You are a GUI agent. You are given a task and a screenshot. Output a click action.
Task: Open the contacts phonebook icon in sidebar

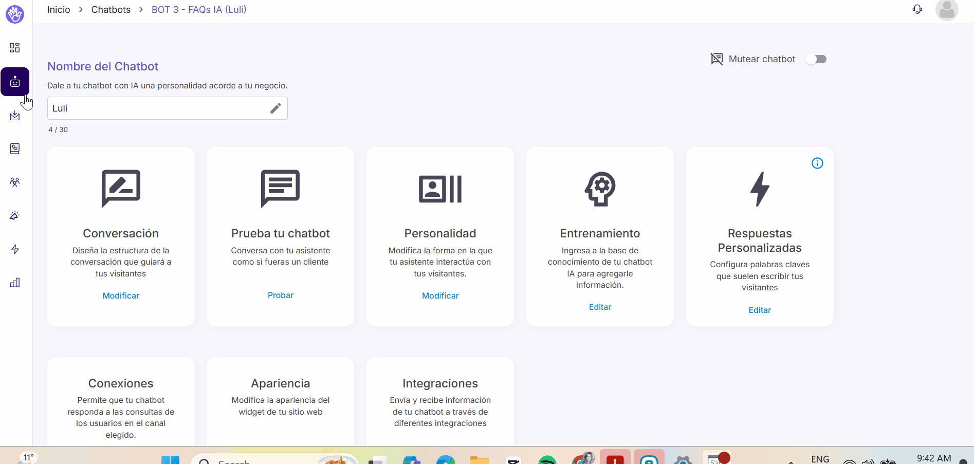pos(15,149)
